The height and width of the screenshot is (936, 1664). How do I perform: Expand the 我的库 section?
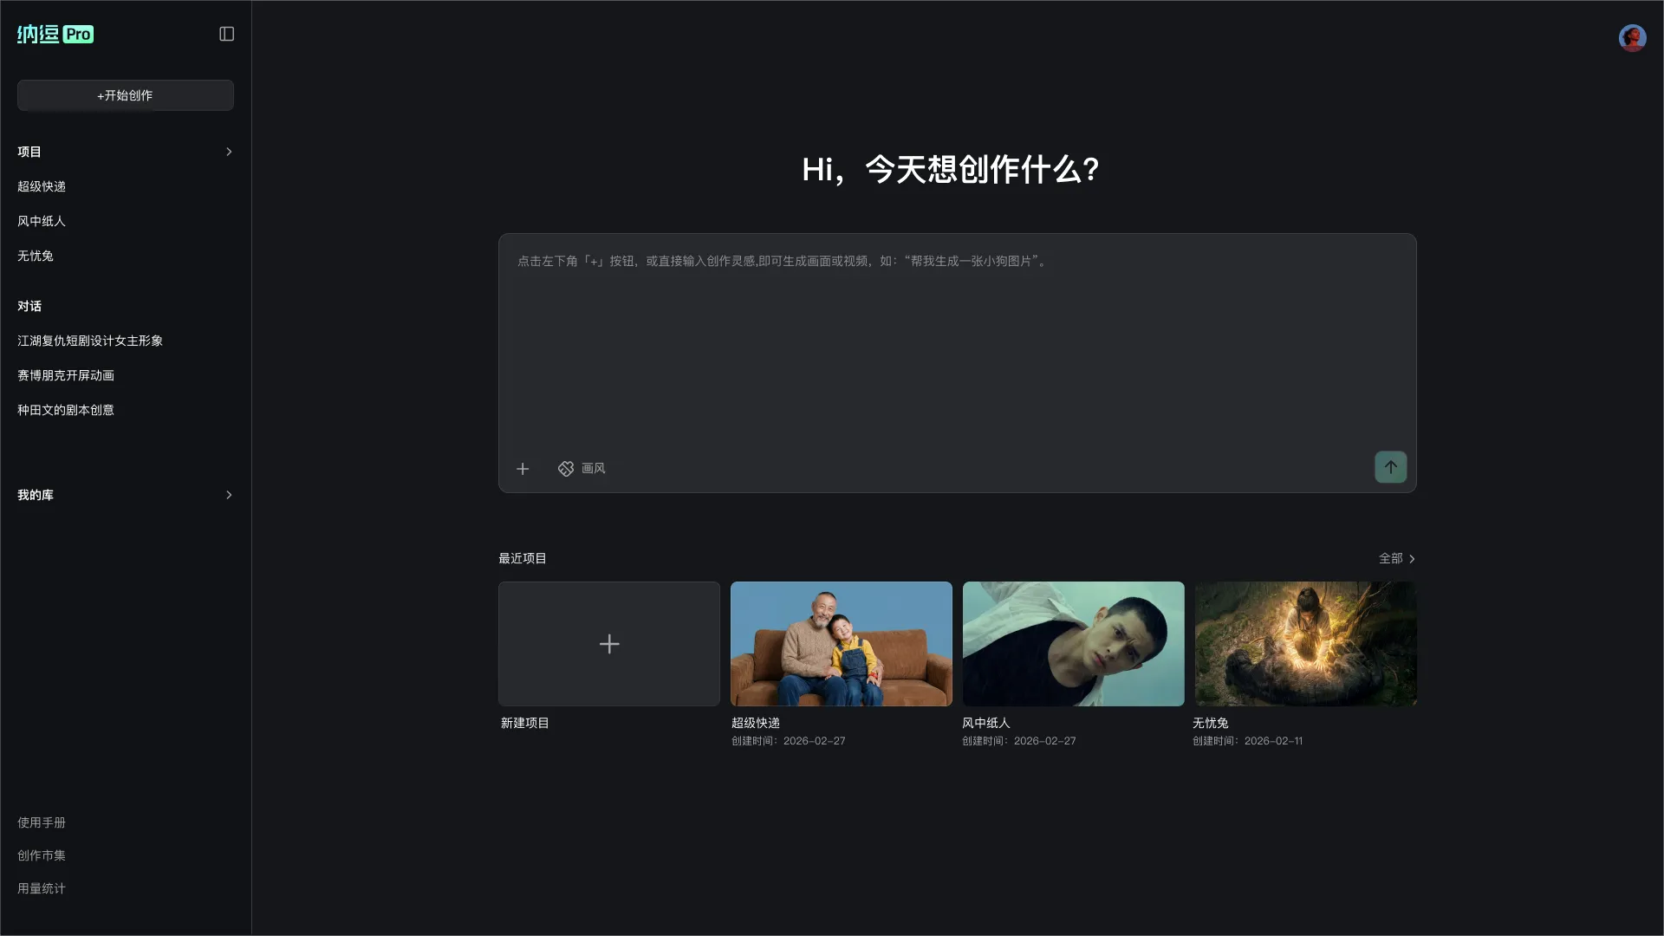229,495
